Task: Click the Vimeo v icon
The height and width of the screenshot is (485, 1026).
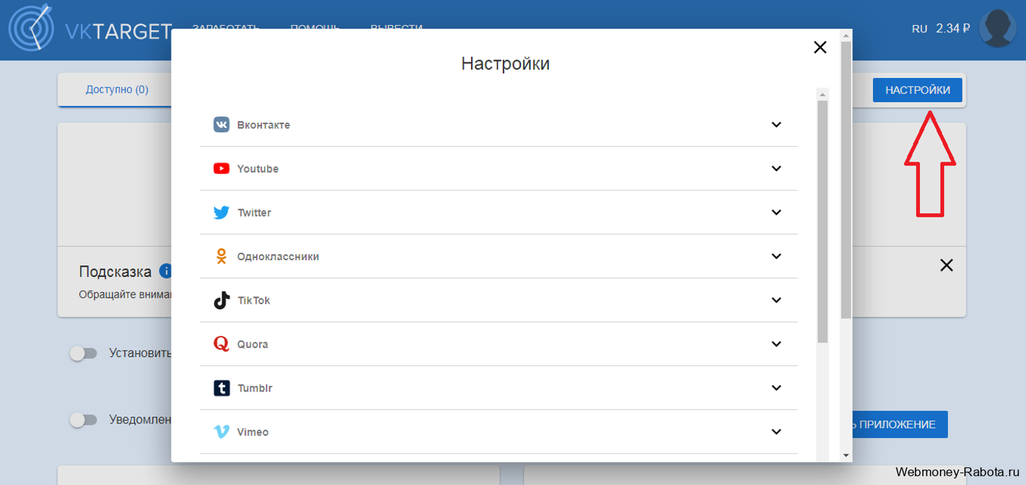Action: click(x=222, y=432)
